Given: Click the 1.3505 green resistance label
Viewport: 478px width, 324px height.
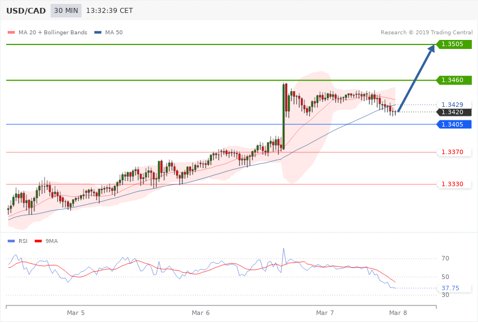Looking at the screenshot, I should click(x=454, y=44).
